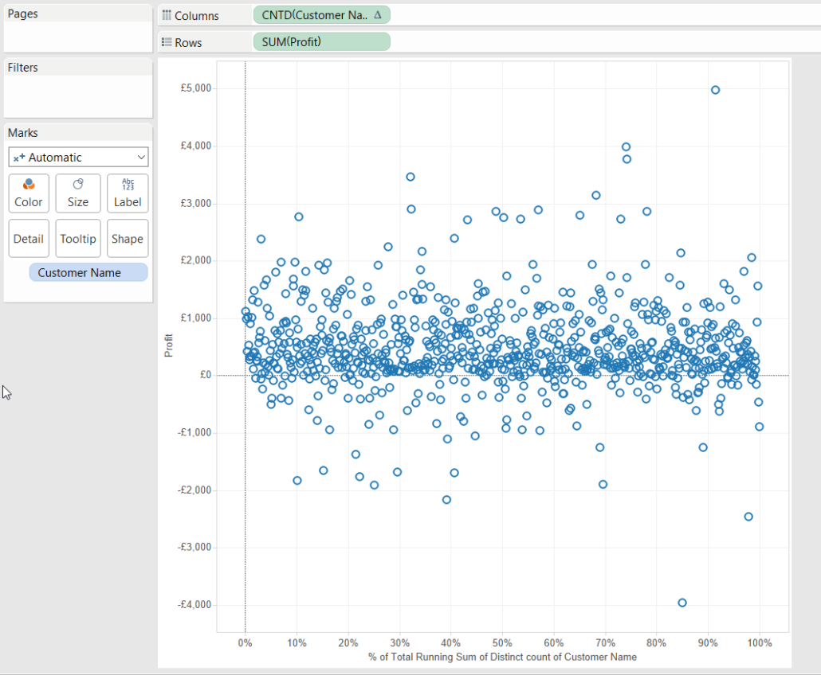Image resolution: width=821 pixels, height=675 pixels.
Task: Select the CNTD(Customer Name) pill on Columns
Action: tap(321, 15)
